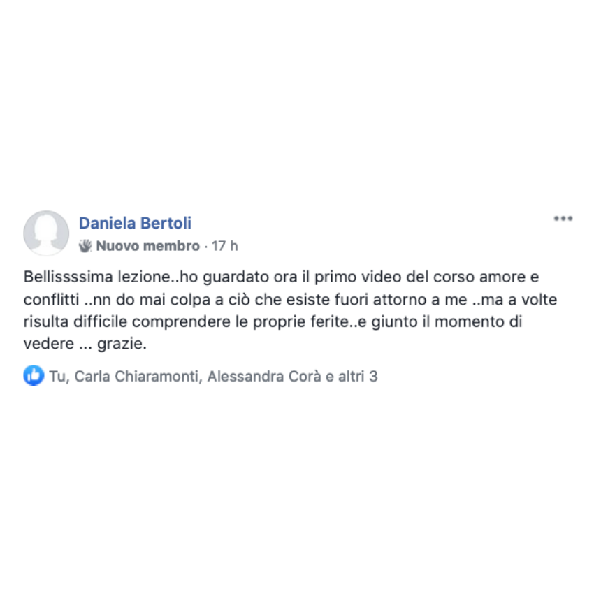Click the word 'grazie.' ending the post

122,344
